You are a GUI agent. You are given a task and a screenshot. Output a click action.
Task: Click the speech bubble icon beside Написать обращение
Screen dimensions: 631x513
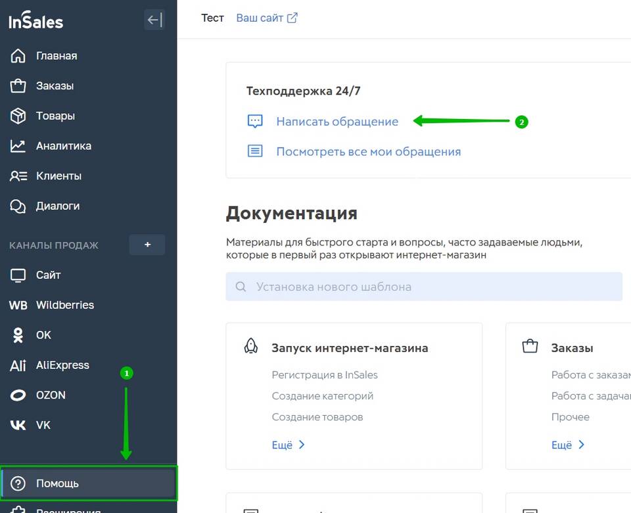click(255, 121)
